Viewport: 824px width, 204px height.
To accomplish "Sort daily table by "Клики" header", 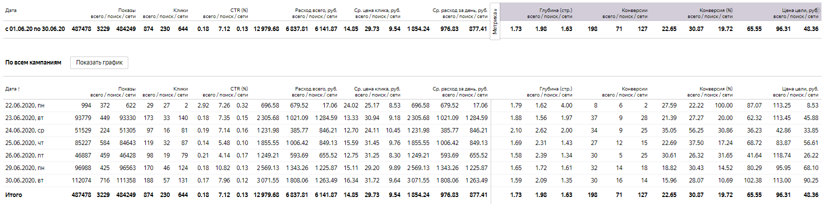I will 180,89.
